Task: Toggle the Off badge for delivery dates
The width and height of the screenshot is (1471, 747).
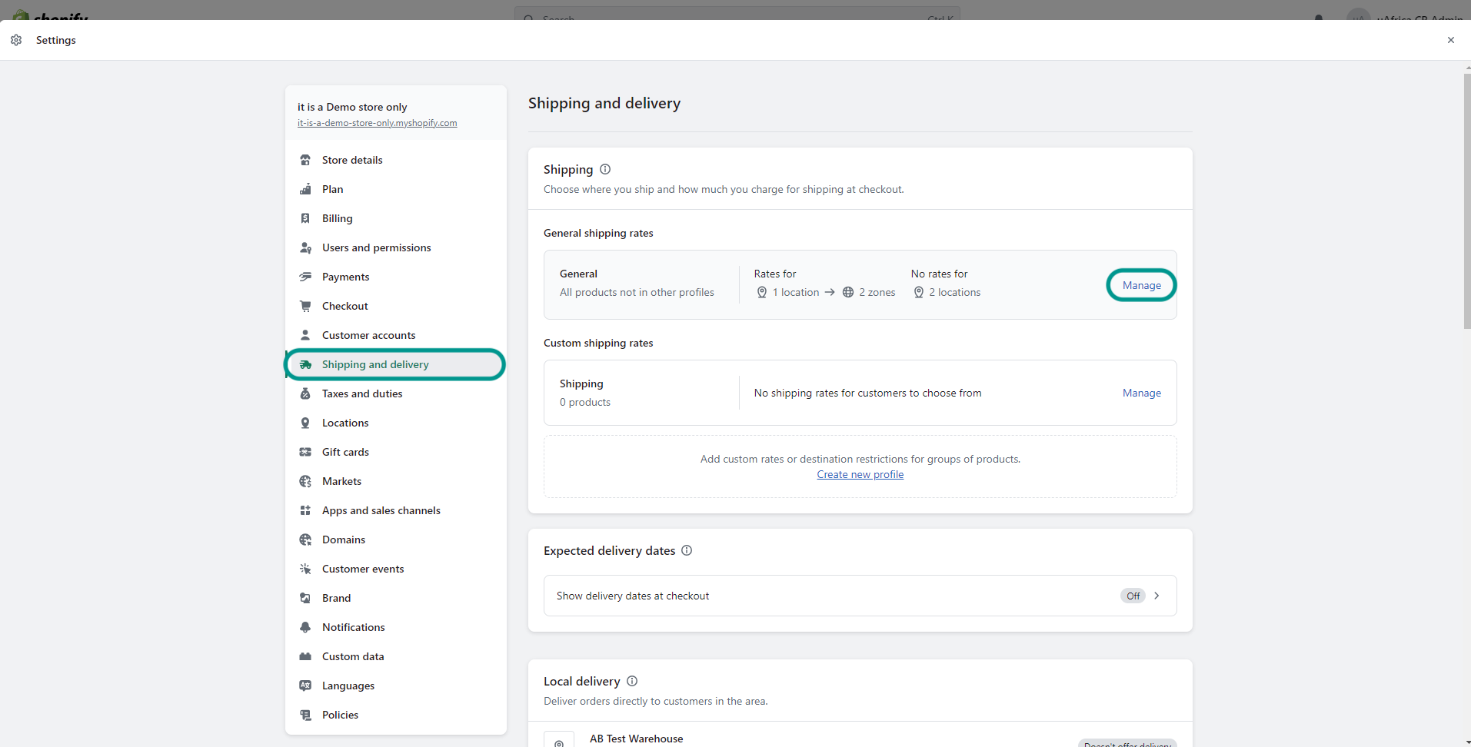Action: [1133, 596]
